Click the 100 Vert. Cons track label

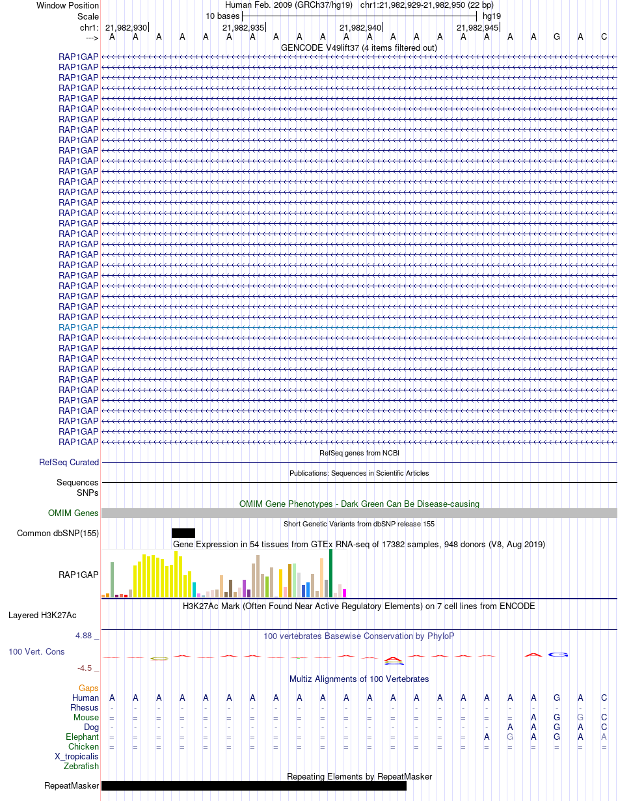pos(36,651)
